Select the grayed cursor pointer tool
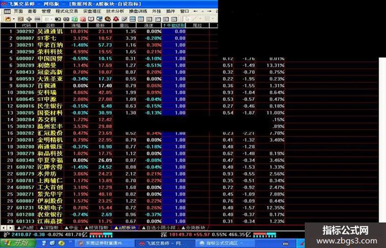Image resolution: width=386 pixels, height=248 pixels. click(x=187, y=19)
